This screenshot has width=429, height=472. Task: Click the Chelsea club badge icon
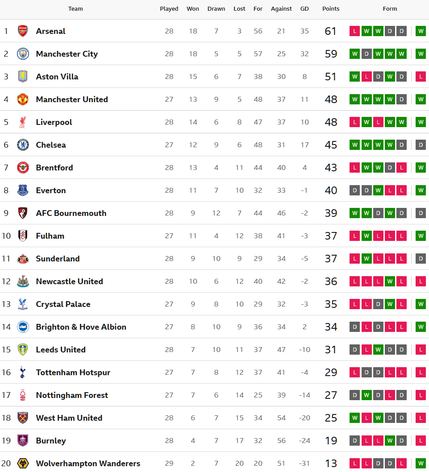coord(23,145)
